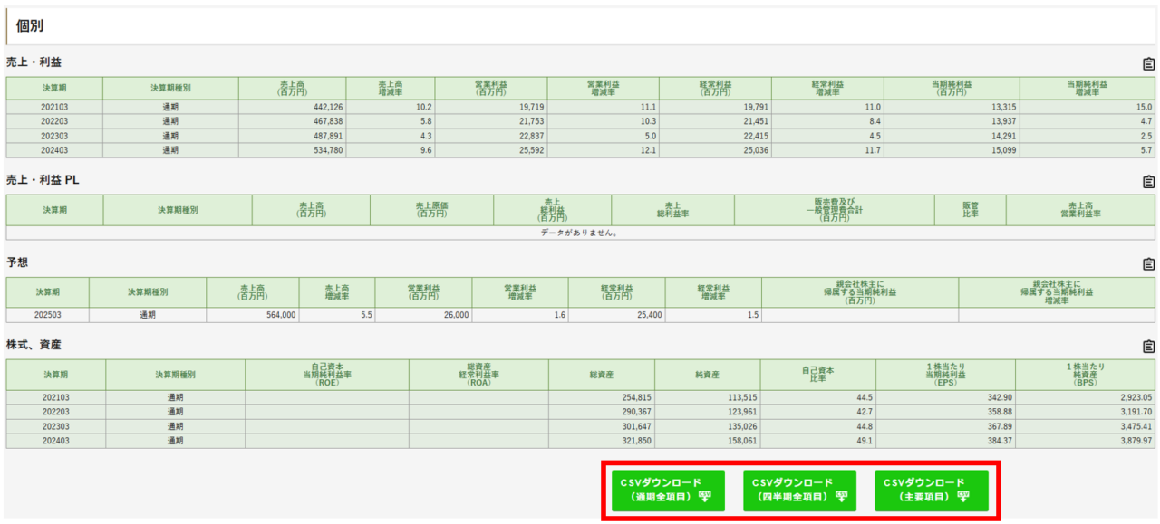This screenshot has width=1160, height=524.
Task: Click the 自己資本当期純利益率（ROE） column header
Action: pyautogui.click(x=326, y=375)
